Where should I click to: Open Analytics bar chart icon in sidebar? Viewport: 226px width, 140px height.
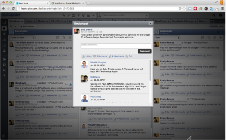click(4, 39)
